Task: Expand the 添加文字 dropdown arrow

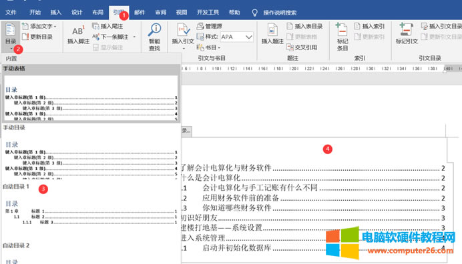Action: 55,27
